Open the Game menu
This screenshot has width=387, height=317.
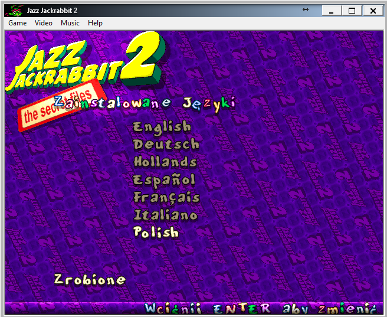[17, 23]
